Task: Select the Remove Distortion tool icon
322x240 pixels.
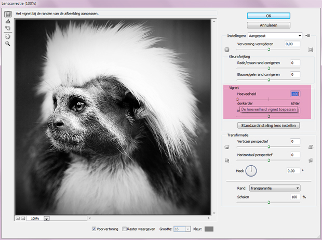Action: pyautogui.click(x=8, y=14)
